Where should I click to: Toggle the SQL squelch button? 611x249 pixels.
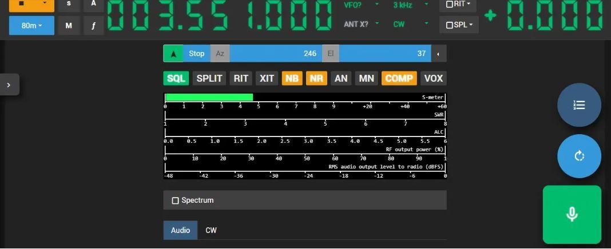point(176,78)
